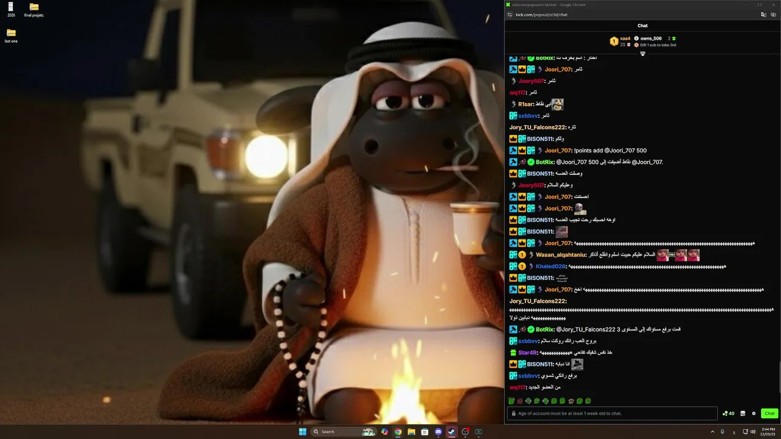Select the last quick emote in row
Screen dimensions: 781x439
click(x=588, y=401)
